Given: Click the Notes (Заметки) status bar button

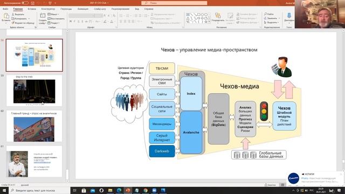Looking at the screenshot, I should [270, 185].
